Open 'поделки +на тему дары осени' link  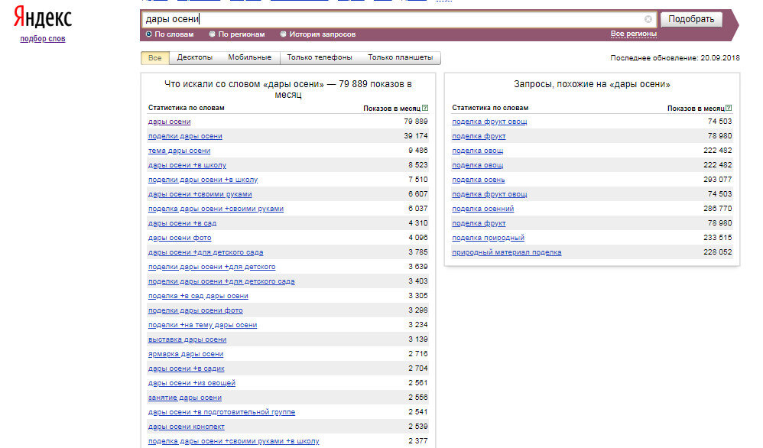203,325
